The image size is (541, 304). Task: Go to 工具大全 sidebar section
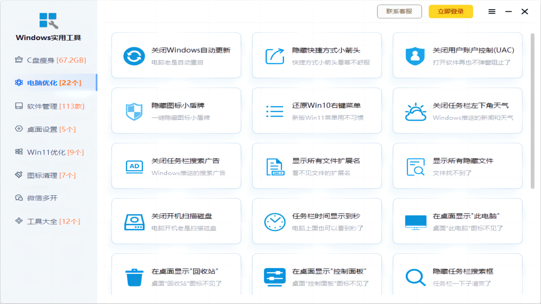[50, 221]
